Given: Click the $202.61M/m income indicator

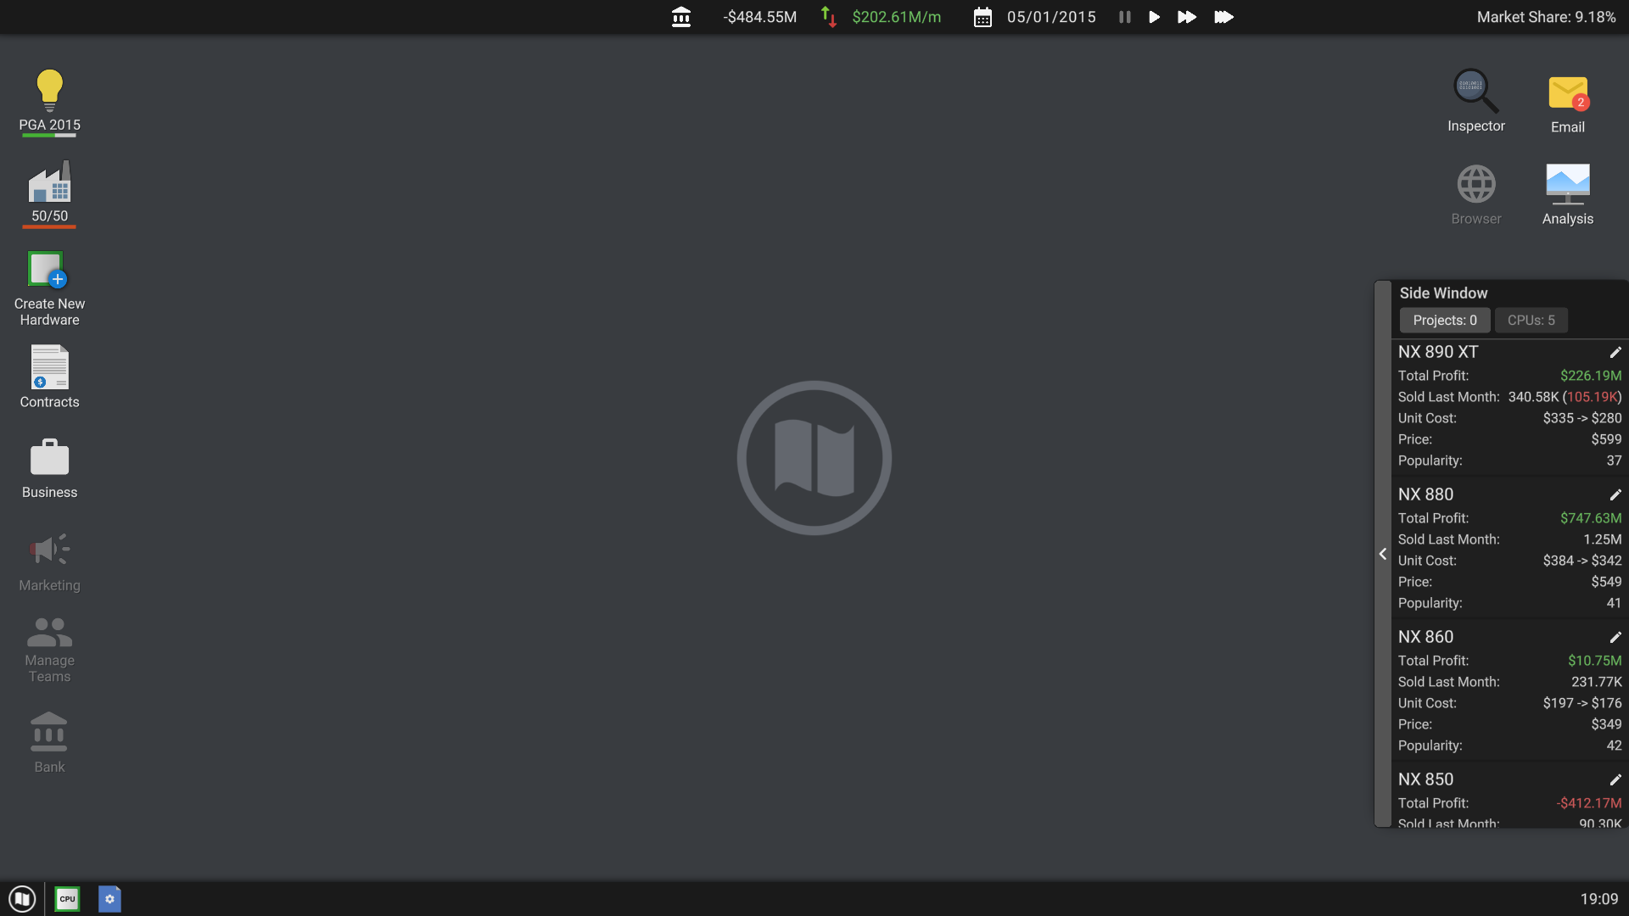Looking at the screenshot, I should pos(896,17).
